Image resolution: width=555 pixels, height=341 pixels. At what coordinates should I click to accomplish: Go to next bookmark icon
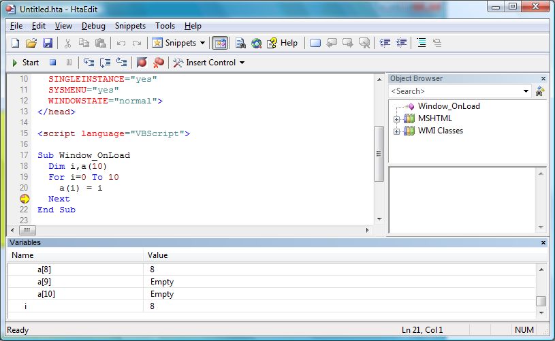coord(348,43)
